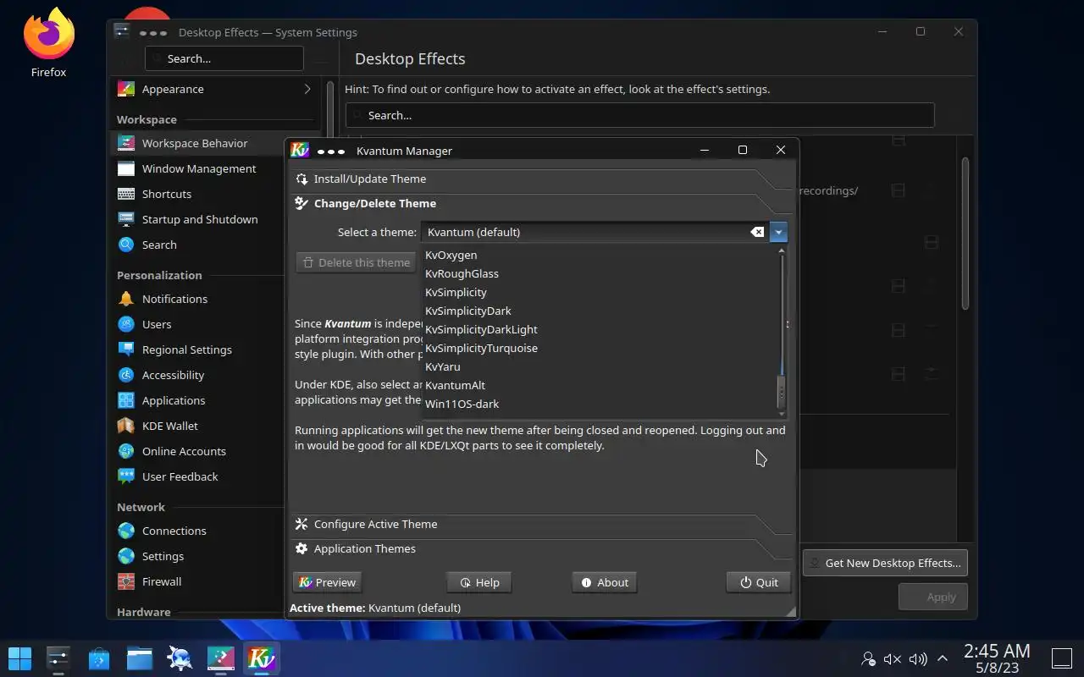Click the Preview button in Kvantum Manager

point(327,582)
